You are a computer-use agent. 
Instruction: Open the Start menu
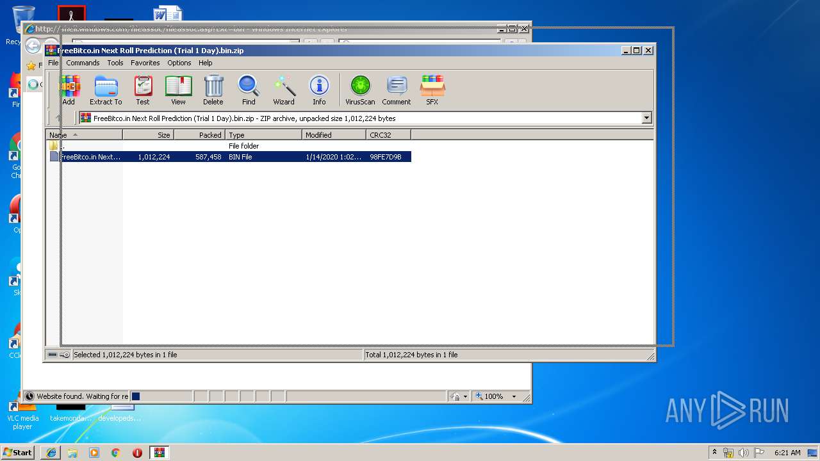[x=17, y=452]
